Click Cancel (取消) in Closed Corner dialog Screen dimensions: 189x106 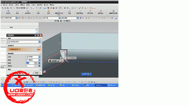(x=37, y=73)
